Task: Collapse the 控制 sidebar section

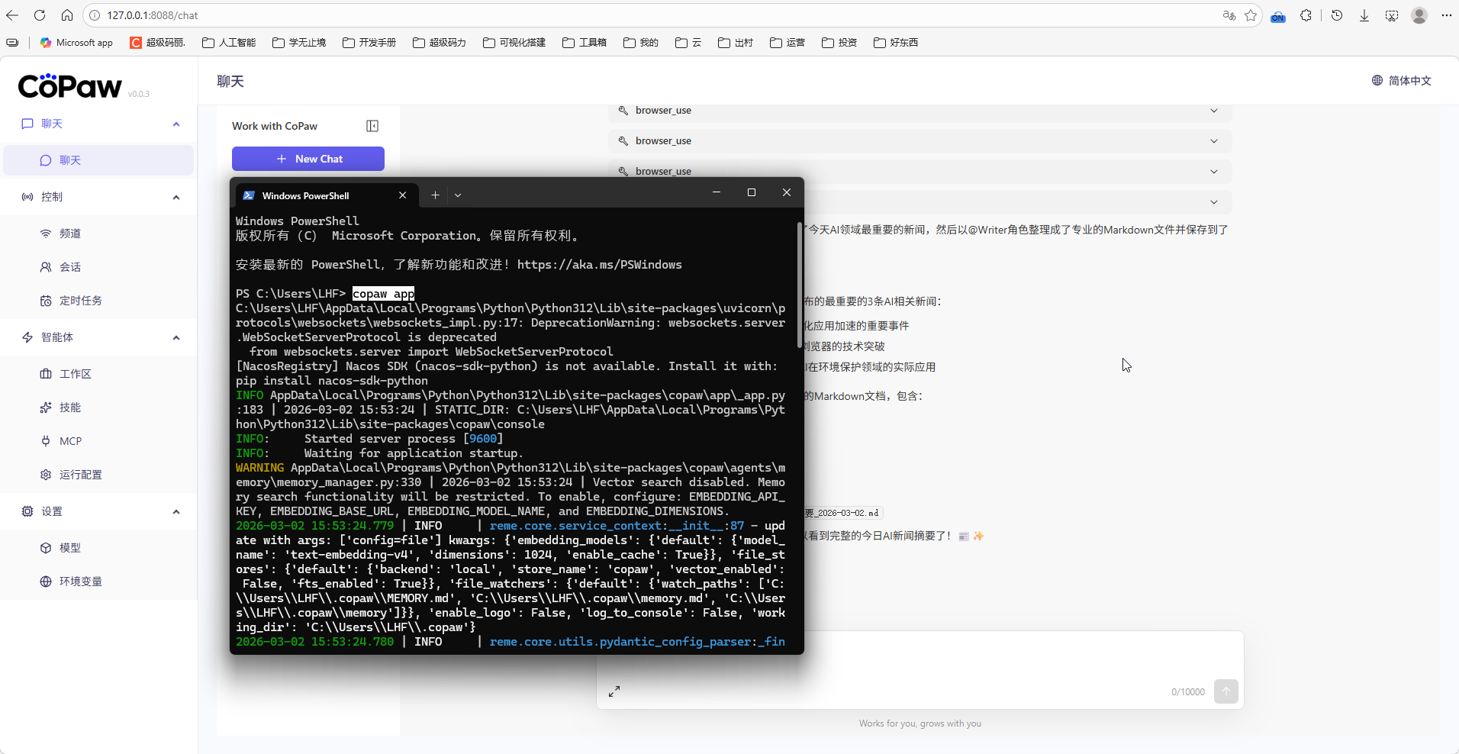Action: point(176,197)
